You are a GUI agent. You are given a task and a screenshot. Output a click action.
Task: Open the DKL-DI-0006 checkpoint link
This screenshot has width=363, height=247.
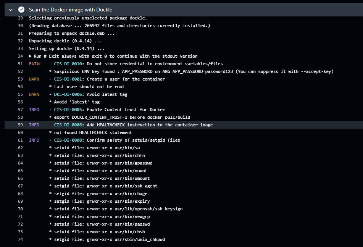tap(68, 94)
